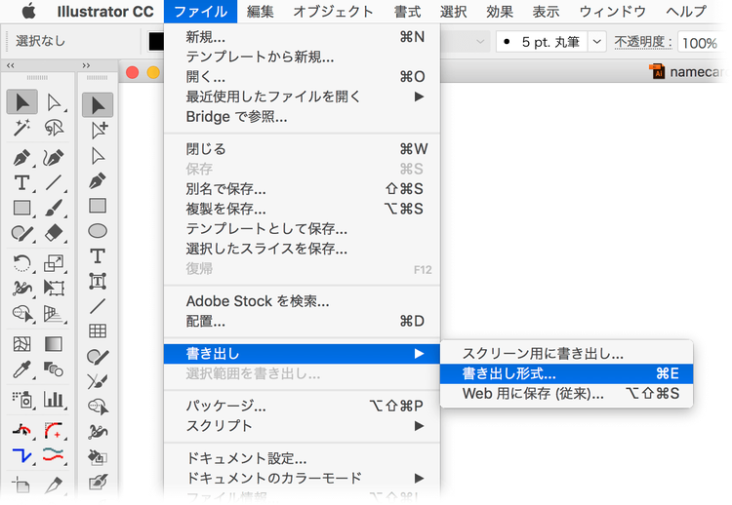
Task: Choose ドキュメント設定... menu item
Action: (302, 458)
